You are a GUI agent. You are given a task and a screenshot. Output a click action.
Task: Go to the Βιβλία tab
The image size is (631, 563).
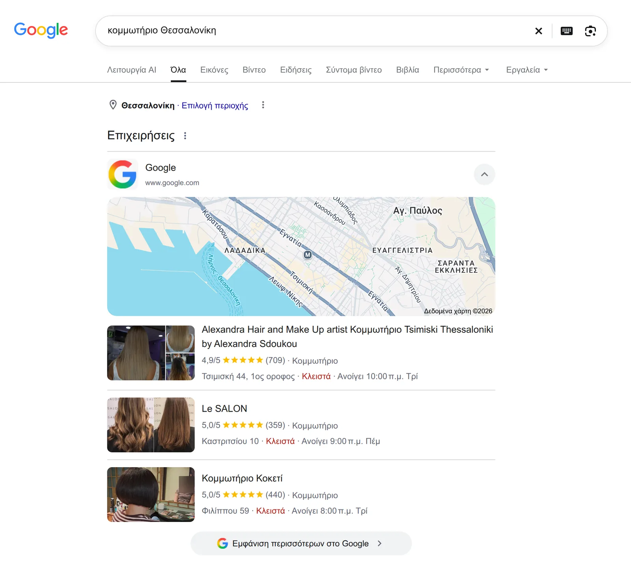coord(407,70)
